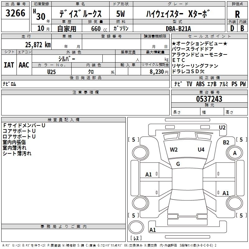The image size is (249, 249).
Task: Select the wheel circle marked A
Action: (235, 153)
